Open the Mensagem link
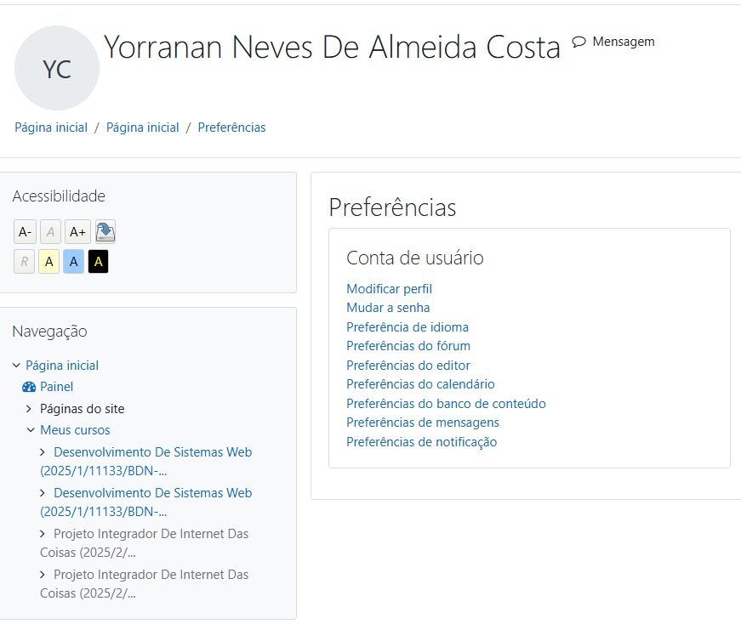The height and width of the screenshot is (624, 741). (x=624, y=42)
